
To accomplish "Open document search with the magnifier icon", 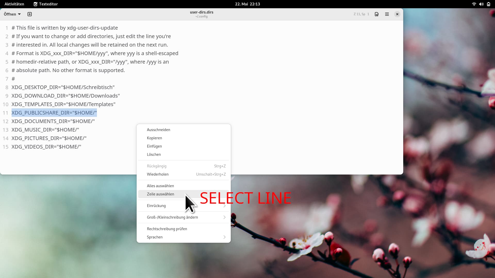I will click(x=376, y=14).
